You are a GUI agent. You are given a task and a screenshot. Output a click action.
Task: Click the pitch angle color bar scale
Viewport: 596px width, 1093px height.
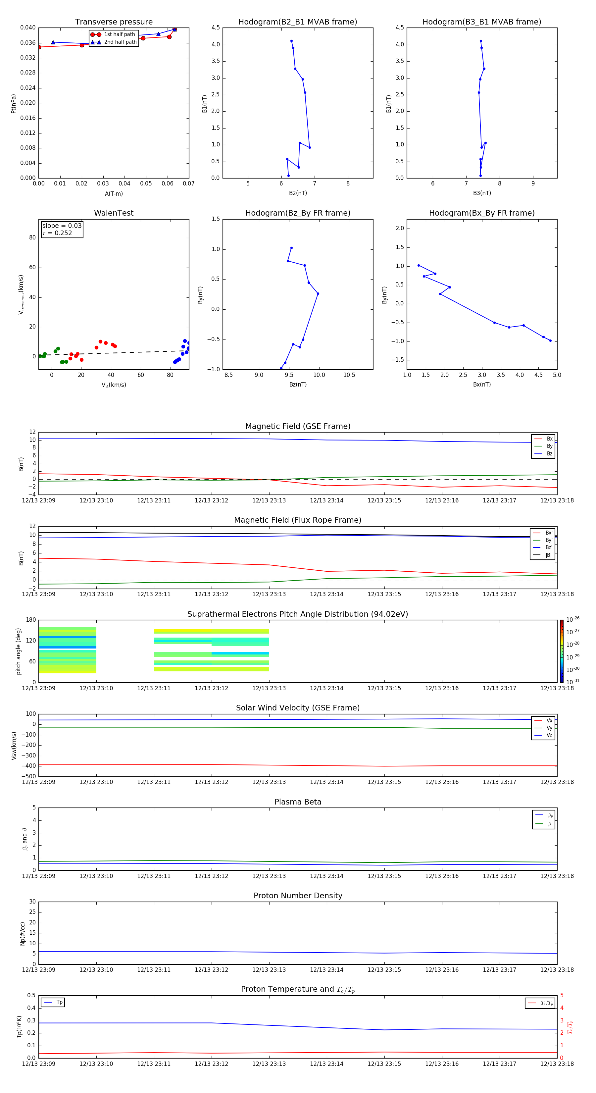coord(562,651)
